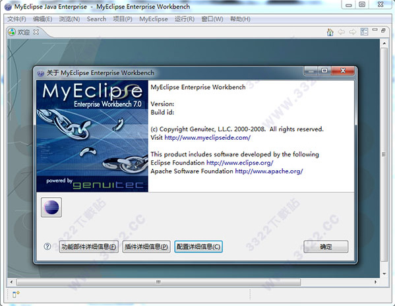This screenshot has height=306, width=395.
Task: Click 功能部件详细信息(F) button
Action: (x=89, y=247)
